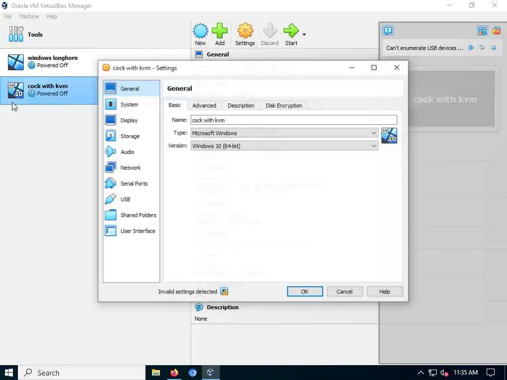Click 'Can't enumerate USB devices' message
507x380 pixels.
(424, 48)
